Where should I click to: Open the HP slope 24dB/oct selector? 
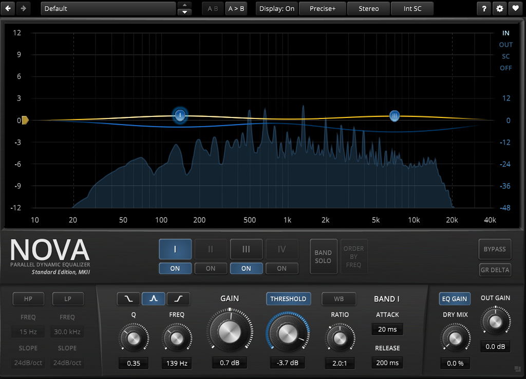[28, 363]
